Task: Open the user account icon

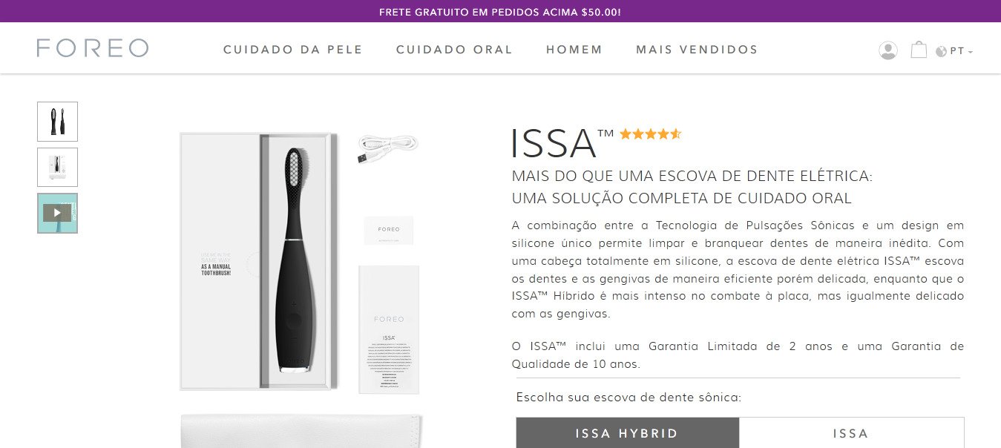Action: tap(887, 50)
